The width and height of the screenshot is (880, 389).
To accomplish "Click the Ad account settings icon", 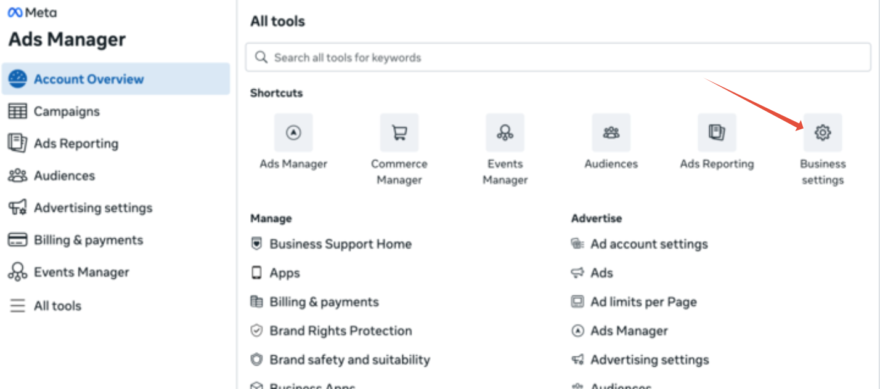I will pyautogui.click(x=577, y=244).
